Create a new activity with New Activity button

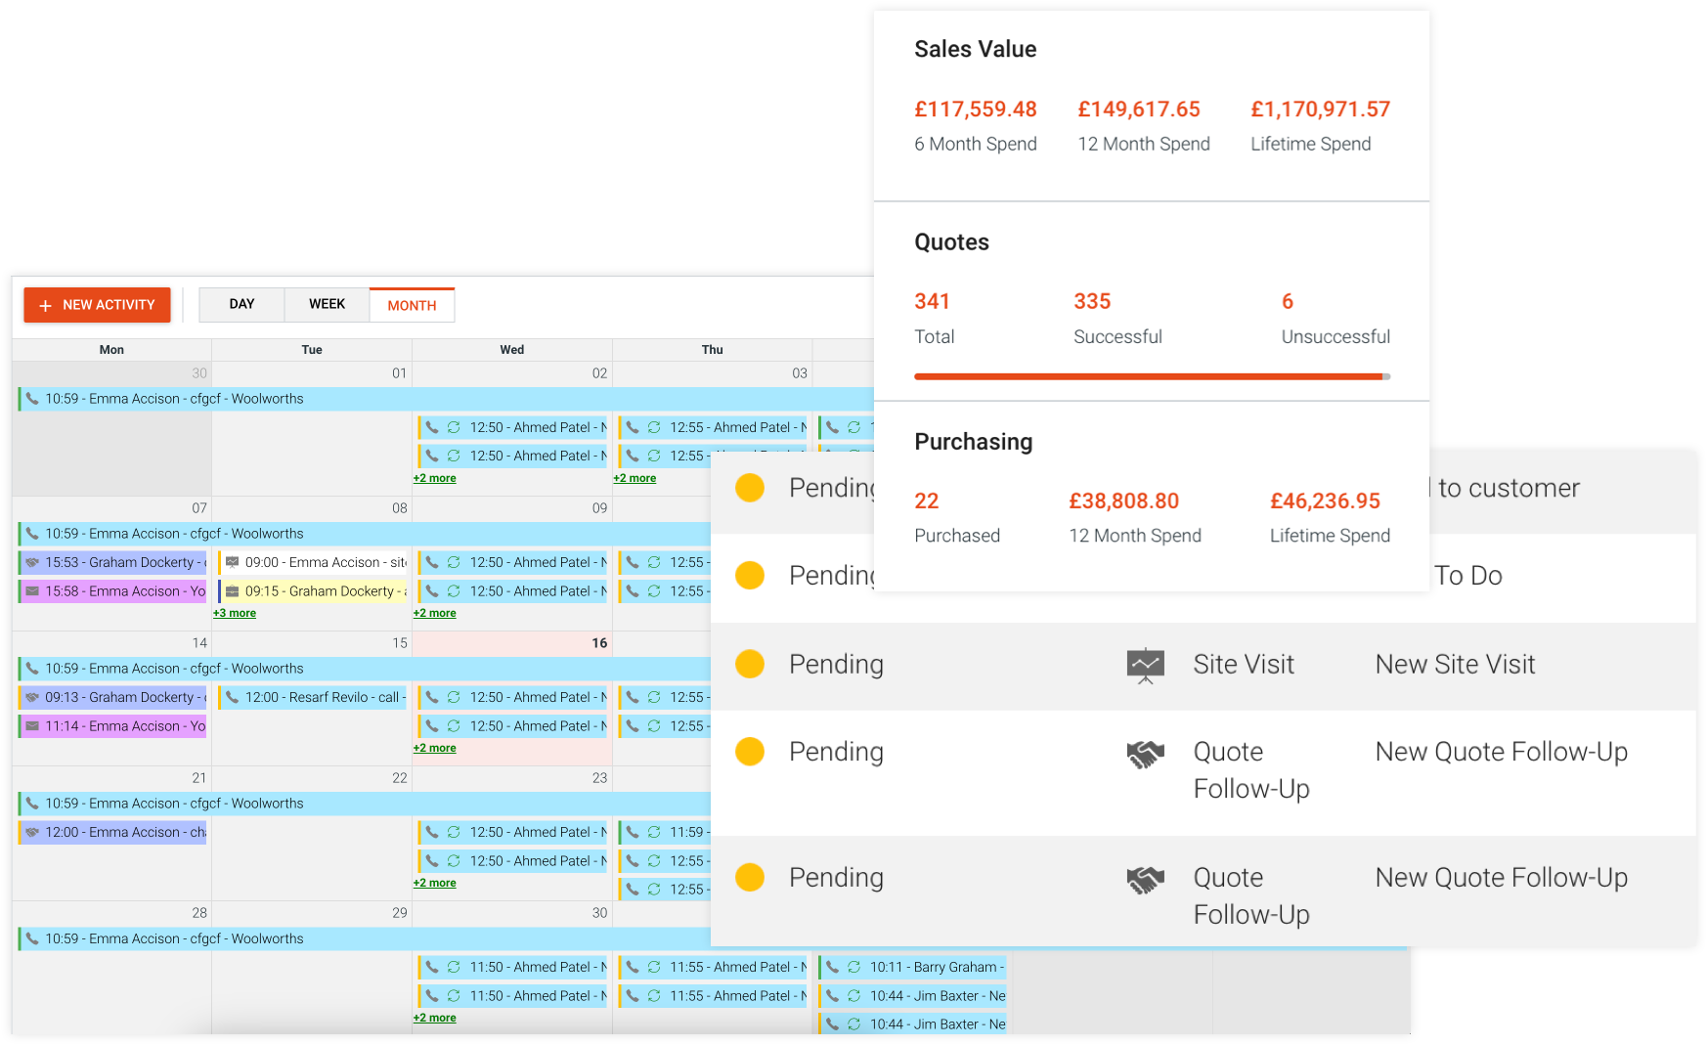coord(97,305)
